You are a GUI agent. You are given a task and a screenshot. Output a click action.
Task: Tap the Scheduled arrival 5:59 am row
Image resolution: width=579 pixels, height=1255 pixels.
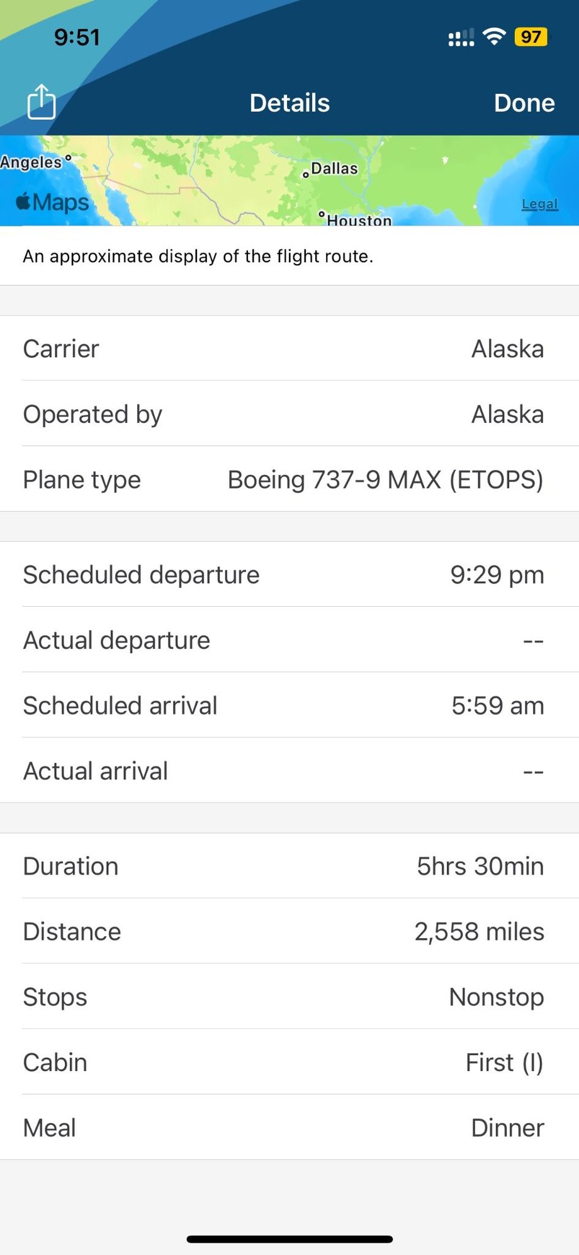click(289, 706)
